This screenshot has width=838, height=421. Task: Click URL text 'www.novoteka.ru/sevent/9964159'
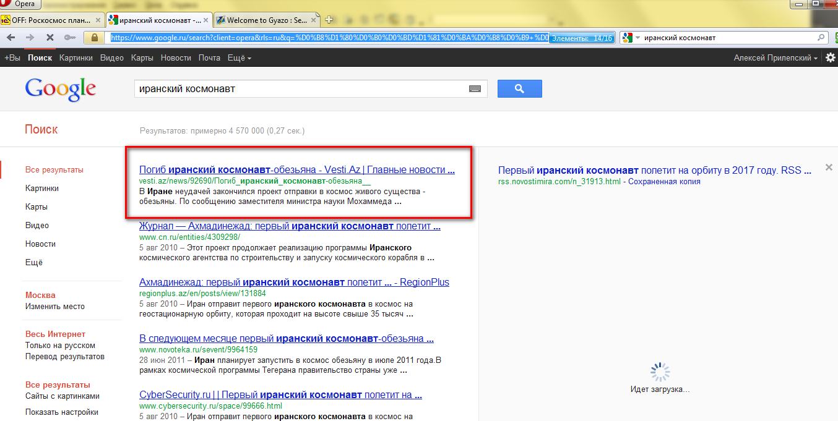198,350
